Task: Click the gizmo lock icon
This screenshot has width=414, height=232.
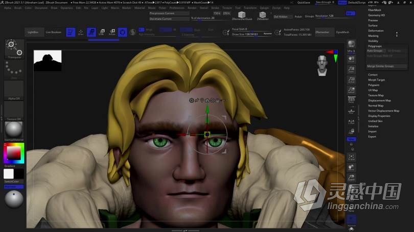Action: 218,100
